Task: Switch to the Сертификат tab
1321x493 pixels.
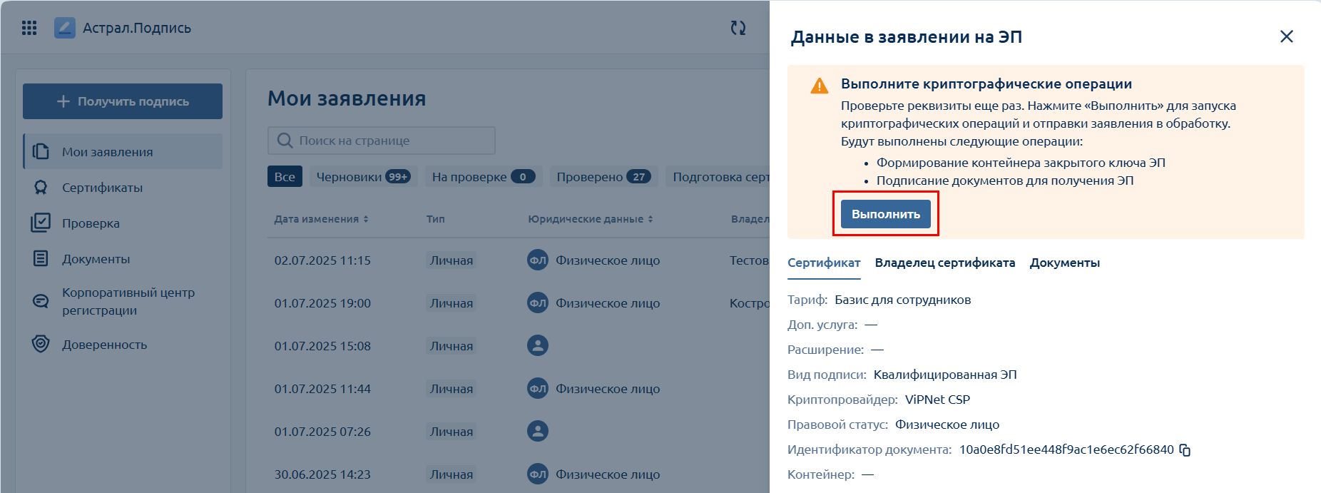Action: click(824, 263)
